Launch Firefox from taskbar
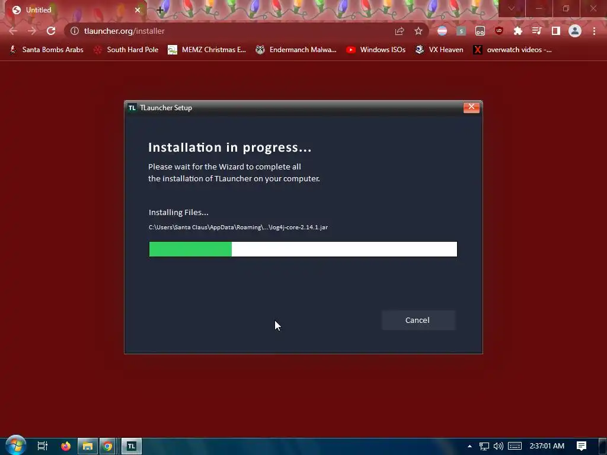The width and height of the screenshot is (607, 455). click(66, 446)
